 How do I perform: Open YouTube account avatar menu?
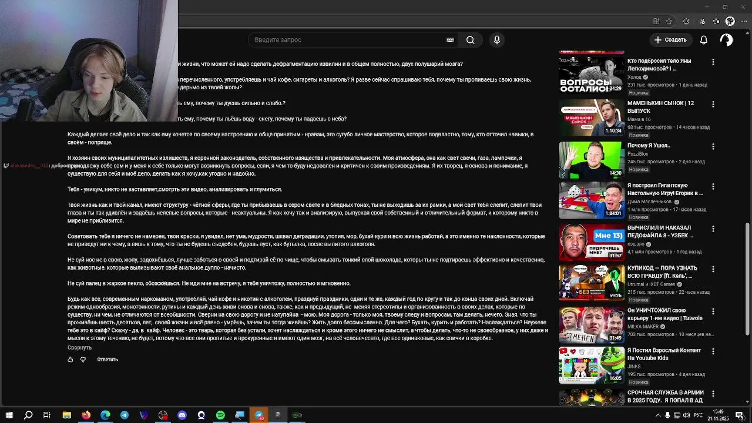[x=727, y=40]
